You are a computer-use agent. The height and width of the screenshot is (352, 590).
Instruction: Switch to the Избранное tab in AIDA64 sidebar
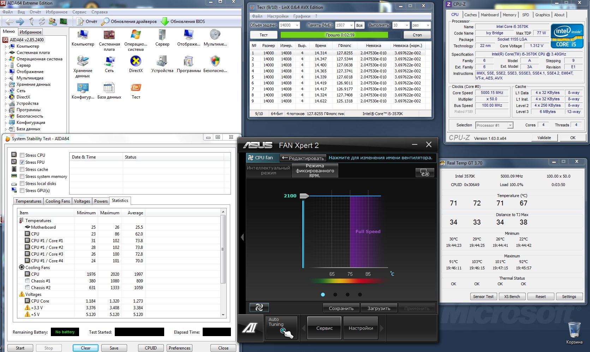point(30,32)
